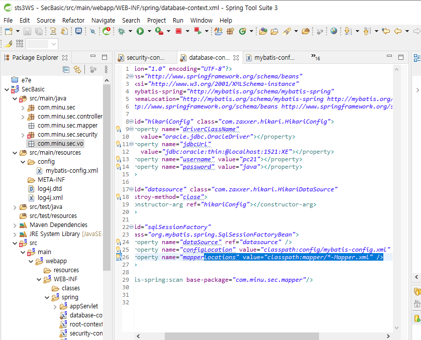
Task: Click the Save All toolbar icon
Action: 39,32
